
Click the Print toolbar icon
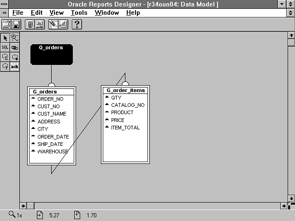(x=40, y=24)
